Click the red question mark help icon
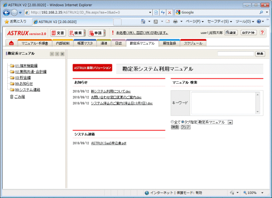The height and width of the screenshot is (198, 272). [x=262, y=33]
